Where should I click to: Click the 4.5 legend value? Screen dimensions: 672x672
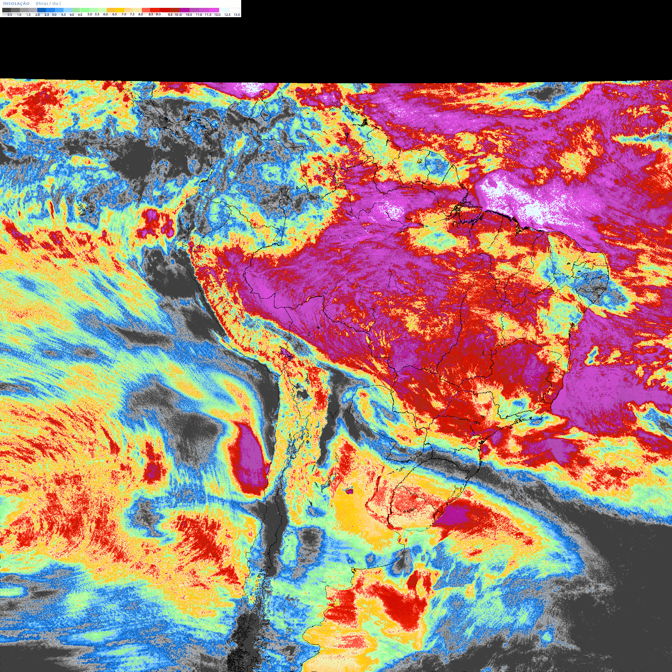80,15
